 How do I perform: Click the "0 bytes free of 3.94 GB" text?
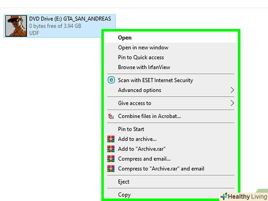click(x=55, y=26)
